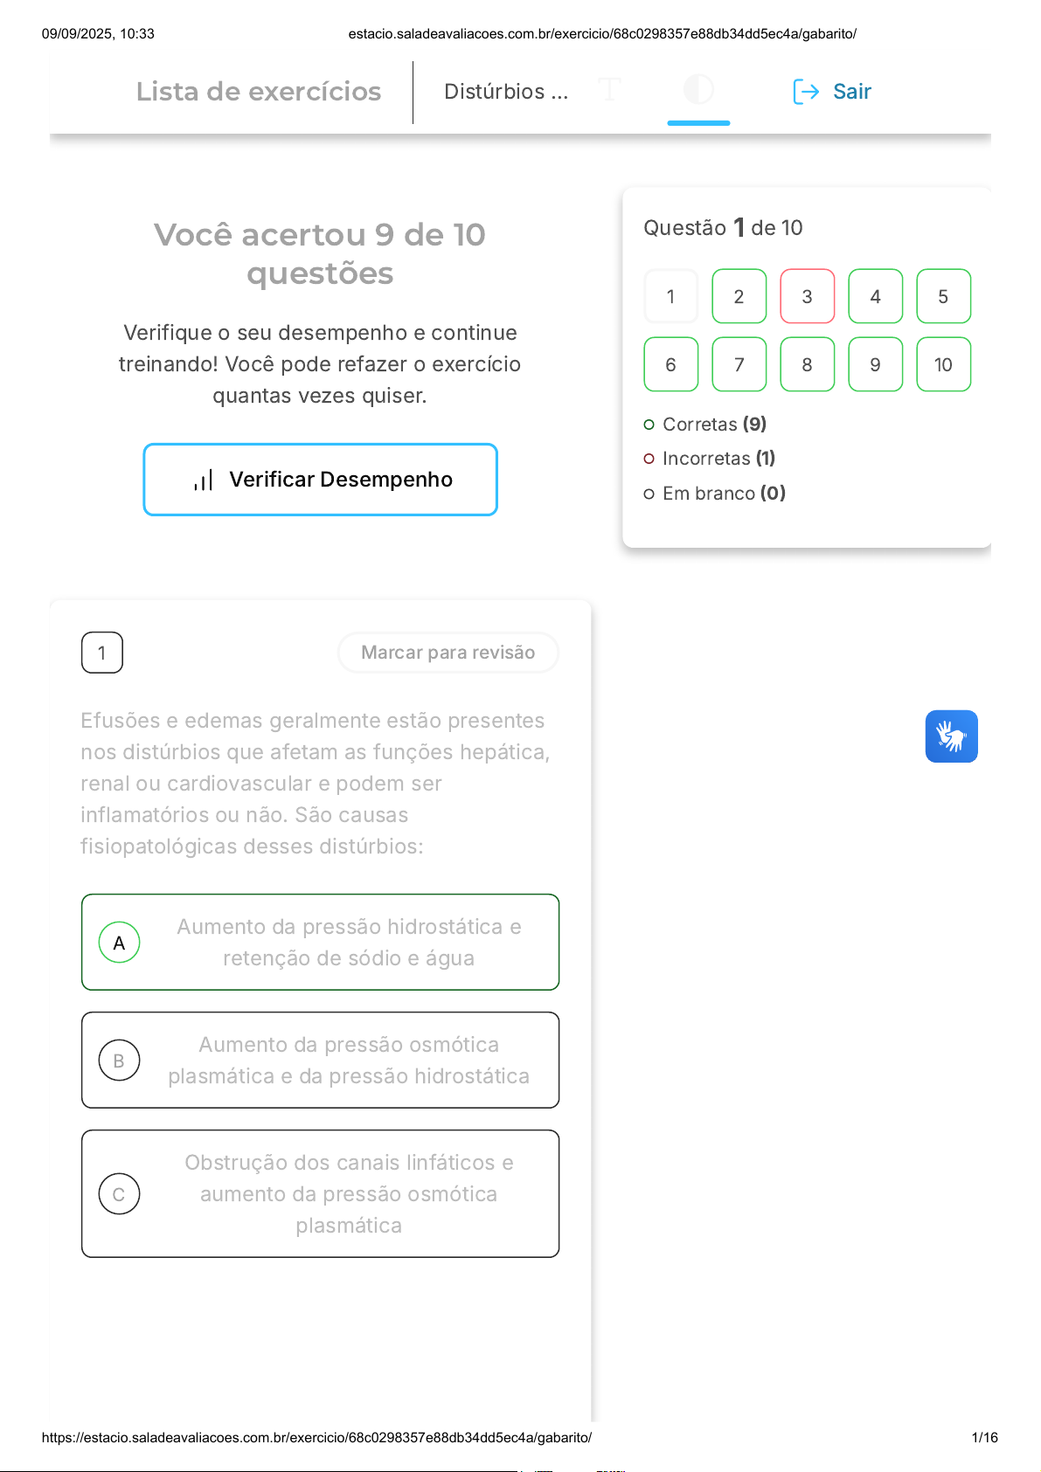Viewport: 1041px width, 1472px height.
Task: Navigate to question 7 box
Action: [x=739, y=364]
